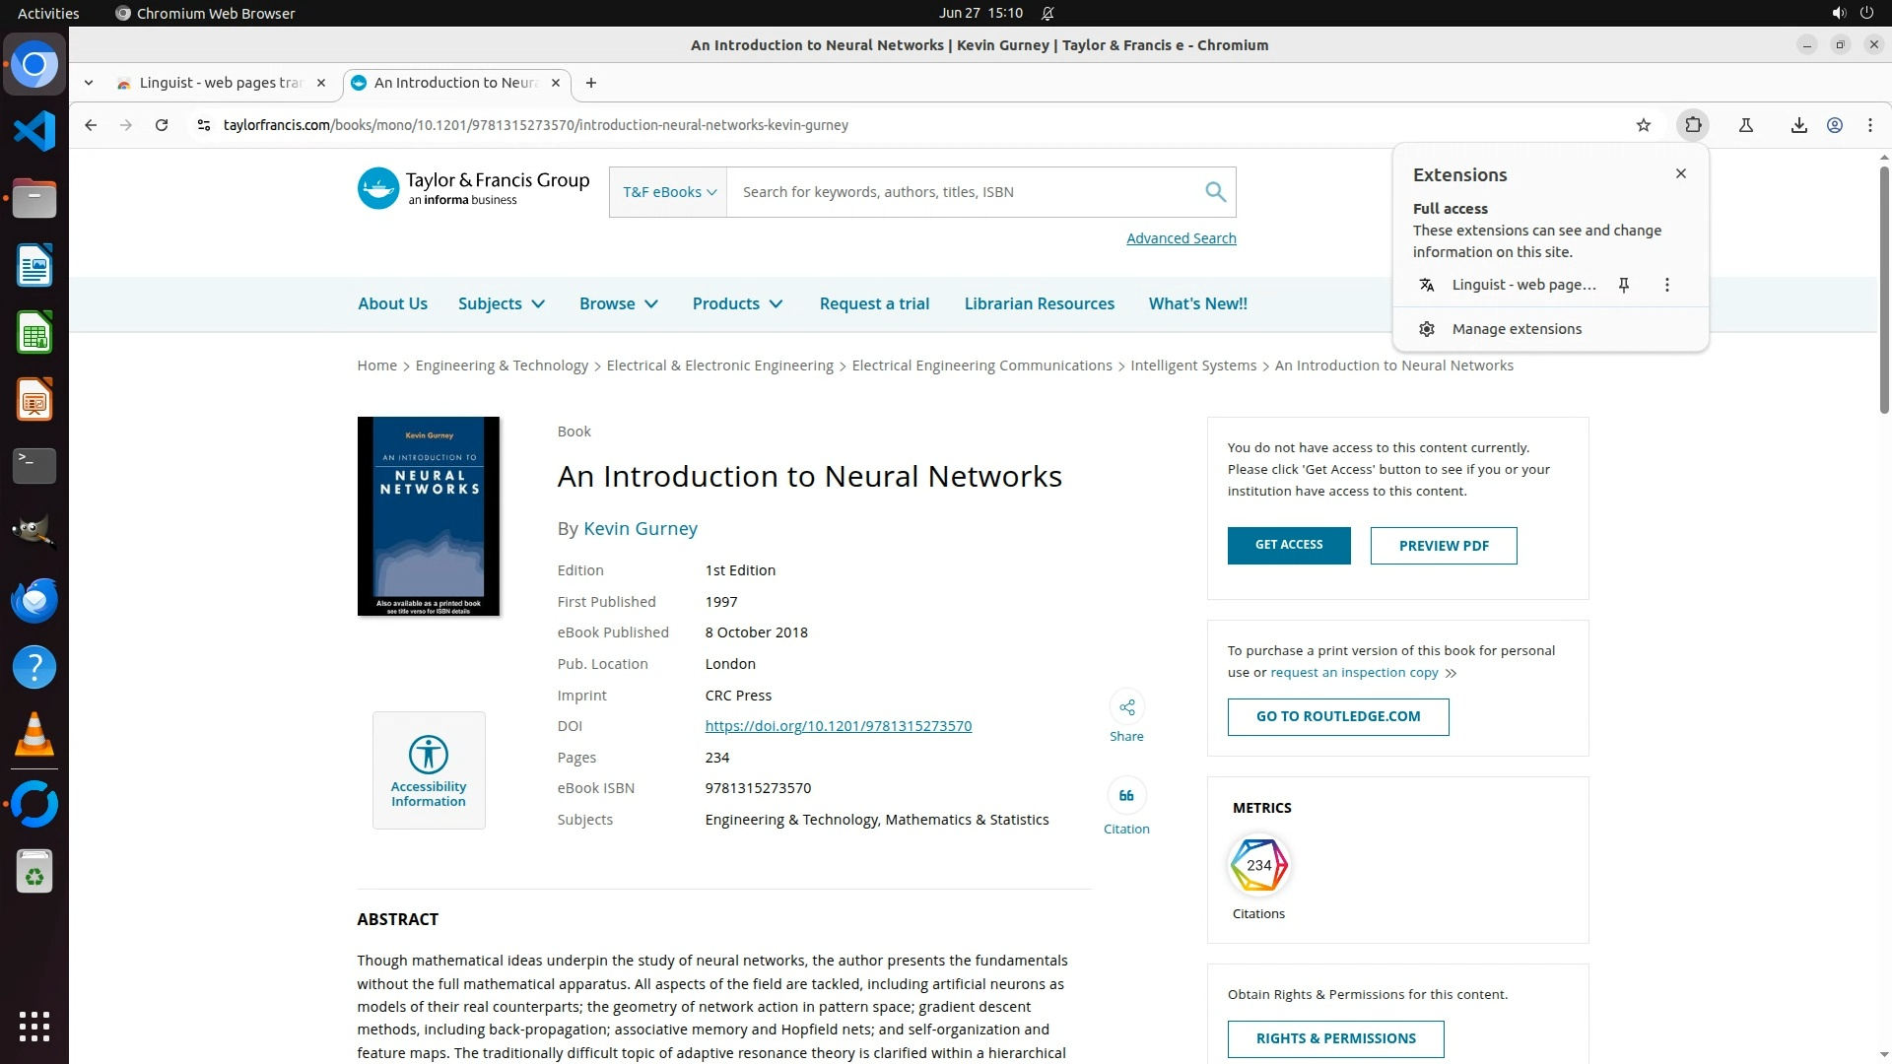The image size is (1892, 1064).
Task: Reload the page
Action: (x=162, y=125)
